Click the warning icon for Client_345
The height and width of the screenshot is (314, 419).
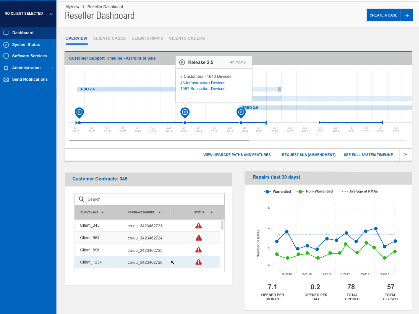[199, 226]
